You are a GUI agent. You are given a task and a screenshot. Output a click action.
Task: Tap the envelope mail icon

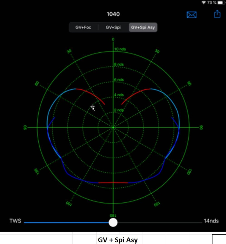click(x=192, y=15)
